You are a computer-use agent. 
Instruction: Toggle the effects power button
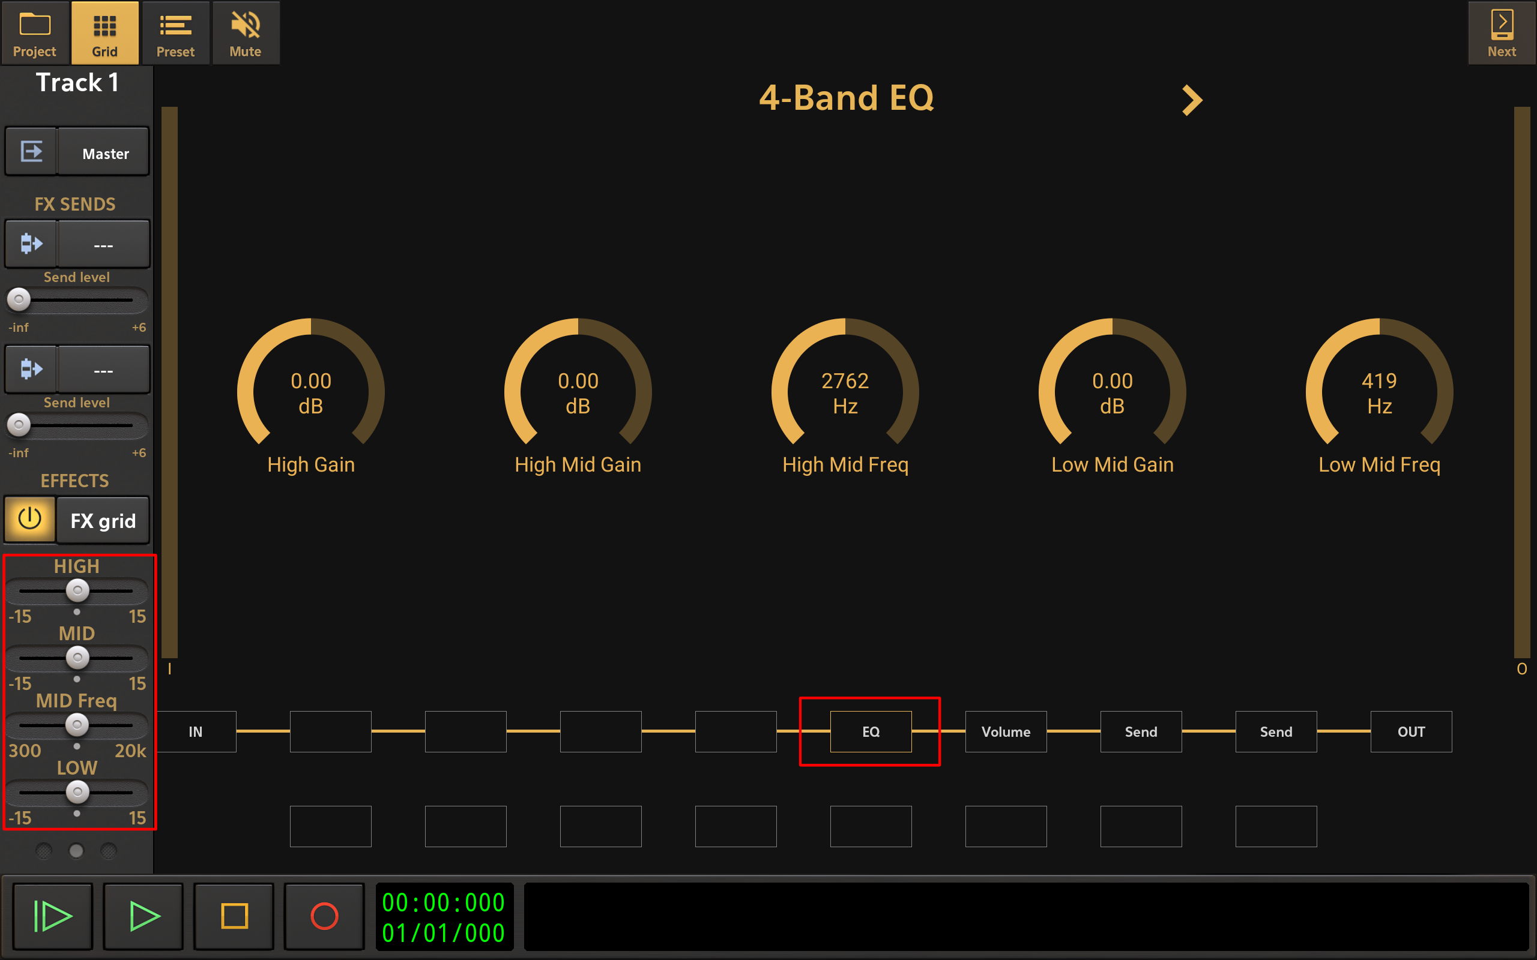(30, 520)
